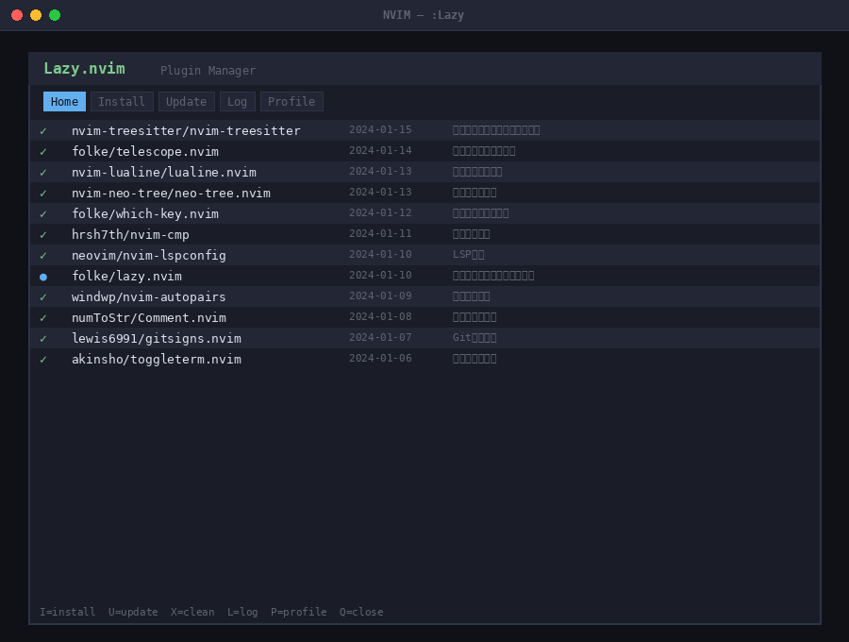
Task: Click the date 2024-01-07
Action: pyautogui.click(x=380, y=338)
